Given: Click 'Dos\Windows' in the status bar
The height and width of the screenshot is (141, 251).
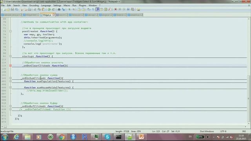Looking at the screenshot, I should (207, 131).
